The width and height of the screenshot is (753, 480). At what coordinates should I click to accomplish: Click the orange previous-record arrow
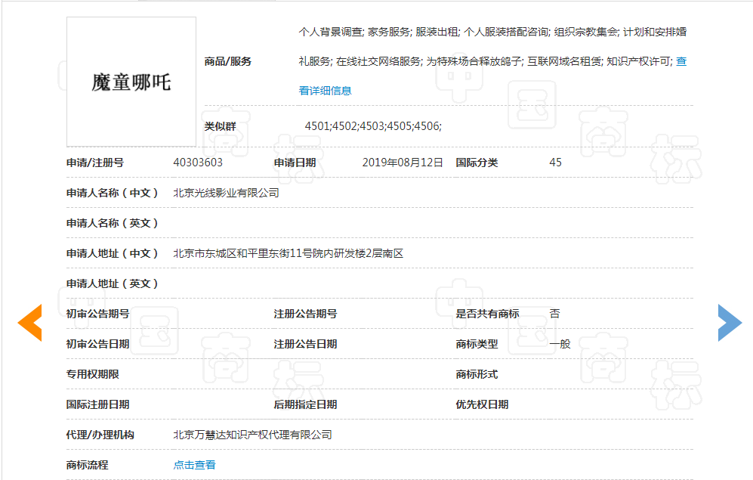30,323
